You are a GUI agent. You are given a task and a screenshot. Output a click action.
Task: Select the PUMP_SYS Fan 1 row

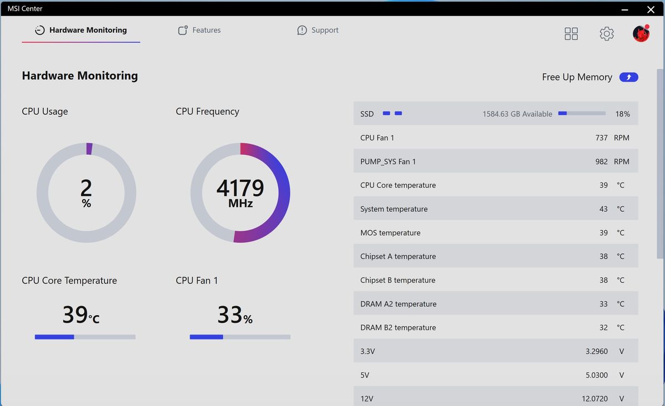pos(496,161)
